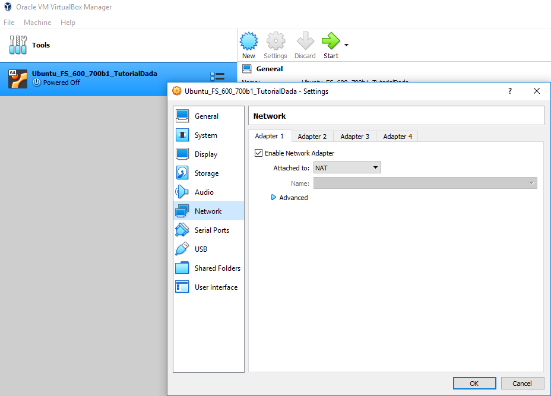Switch to the Adapter 4 tab
The height and width of the screenshot is (396, 551).
397,137
